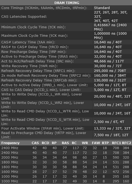
Task: Click the Frequency column header
Action: (x=11, y=143)
